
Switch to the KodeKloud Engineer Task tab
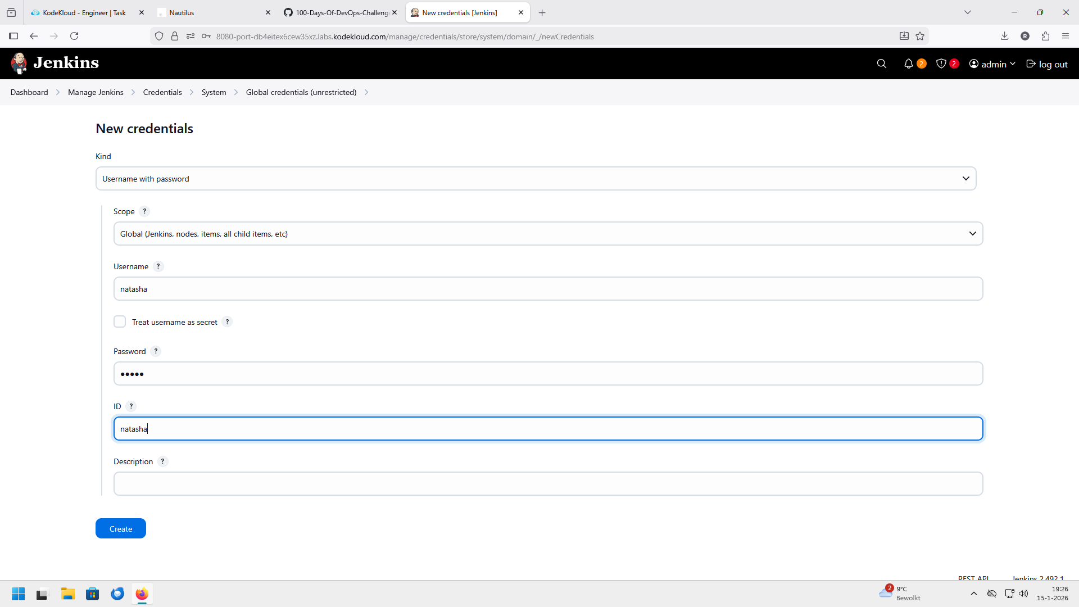coord(84,12)
